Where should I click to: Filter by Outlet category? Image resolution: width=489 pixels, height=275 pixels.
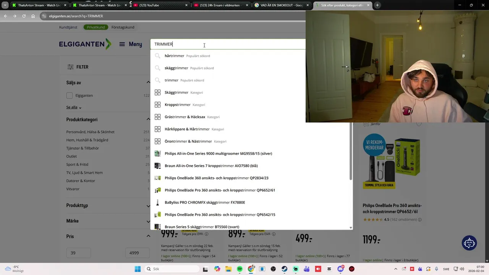(x=71, y=156)
